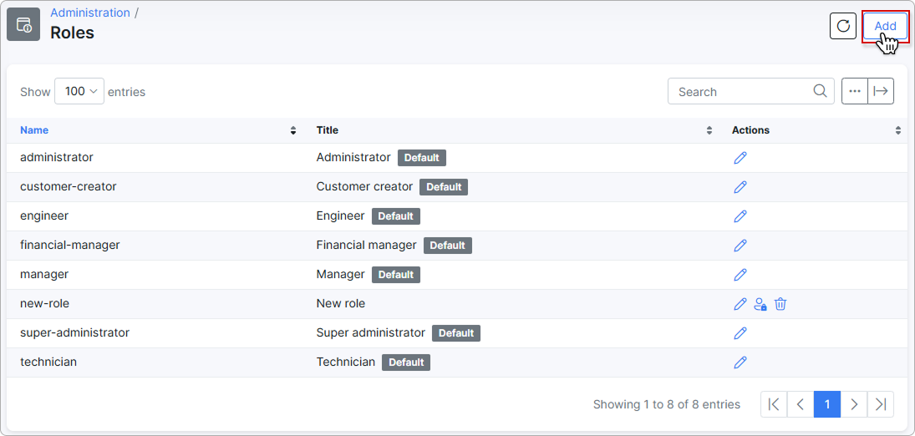Open the entries count dropdown showing 100
Image resolution: width=915 pixels, height=436 pixels.
(79, 91)
